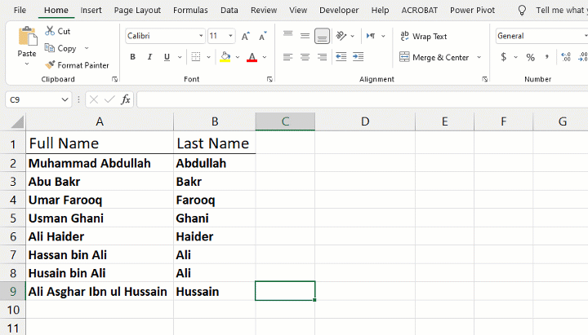Screen dimensions: 588x335
Task: Open the Copy options arrow
Action: point(87,48)
